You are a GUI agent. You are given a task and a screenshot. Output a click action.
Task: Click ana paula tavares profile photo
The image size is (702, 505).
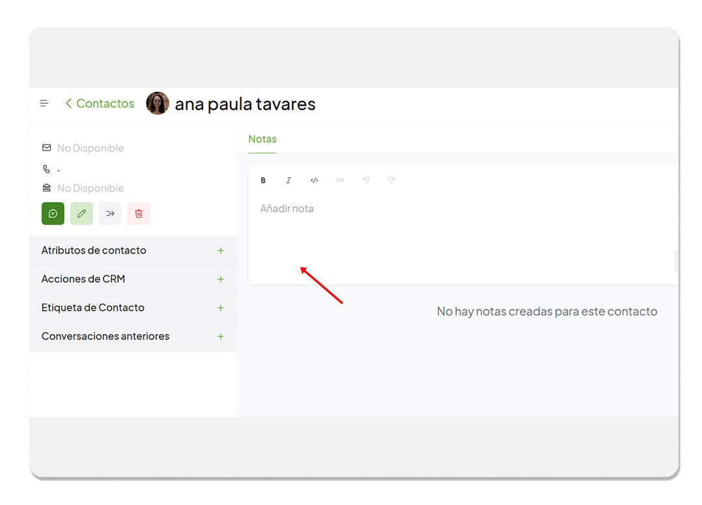(x=158, y=104)
